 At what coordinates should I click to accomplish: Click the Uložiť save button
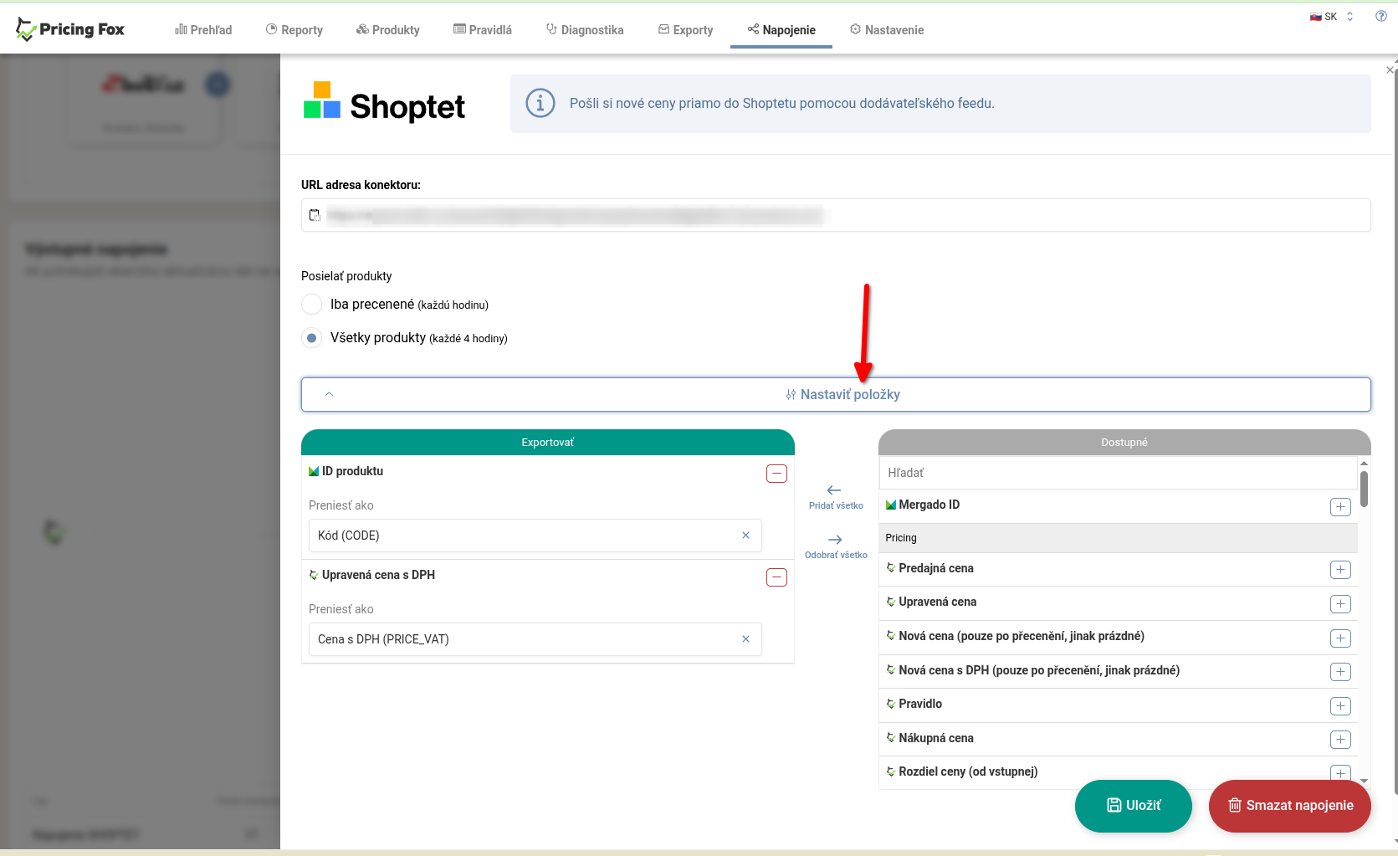[x=1133, y=806]
